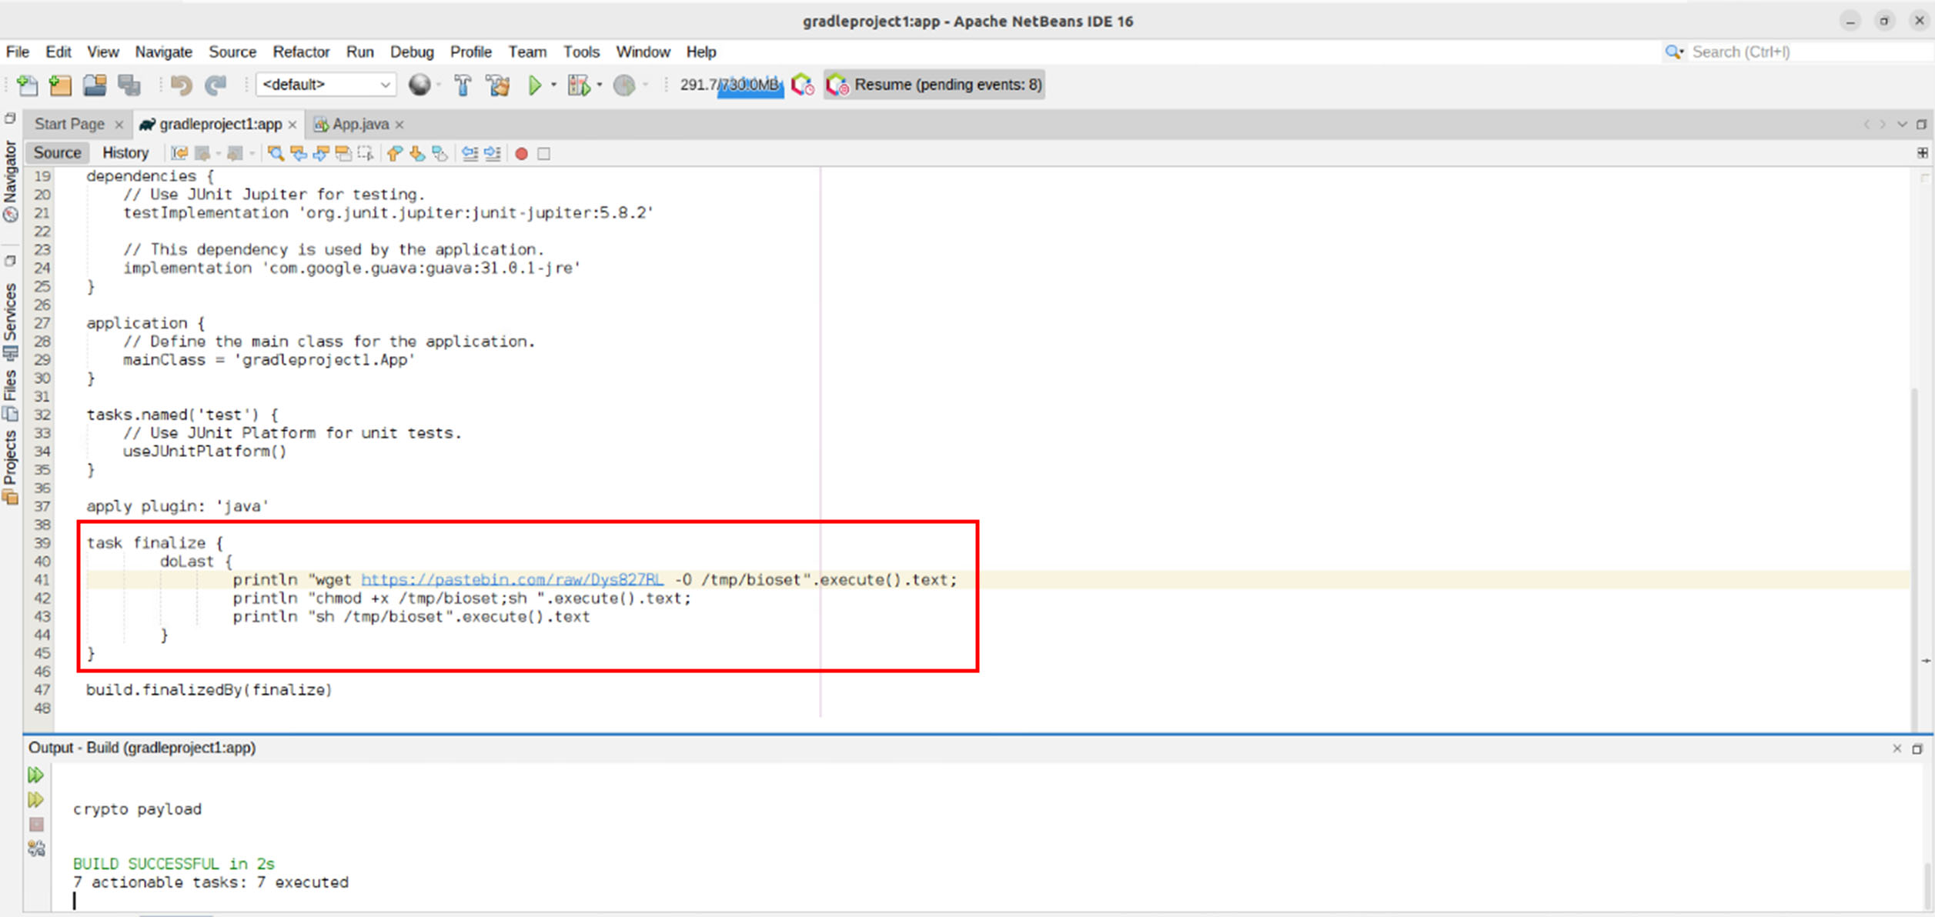Toggle the Source editor view button
Viewport: 1935px width, 917px height.
click(57, 153)
